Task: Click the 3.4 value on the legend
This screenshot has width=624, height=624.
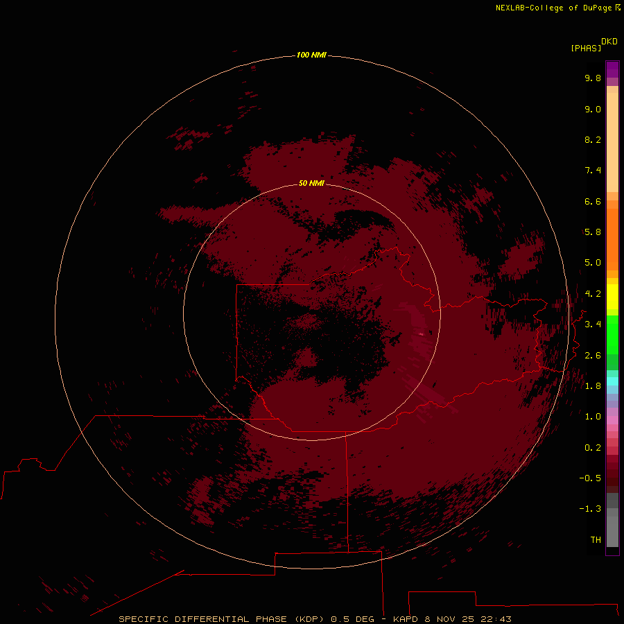Action: [593, 324]
